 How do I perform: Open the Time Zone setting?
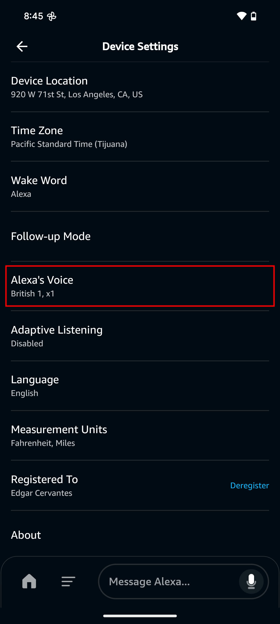140,137
